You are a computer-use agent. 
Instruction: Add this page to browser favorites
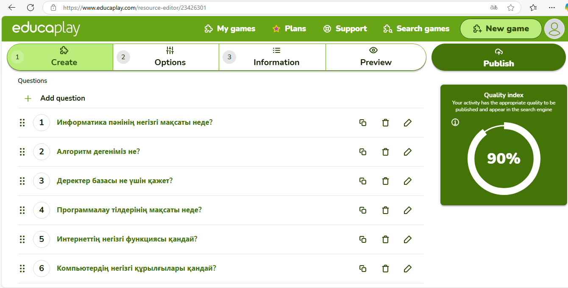tap(511, 8)
